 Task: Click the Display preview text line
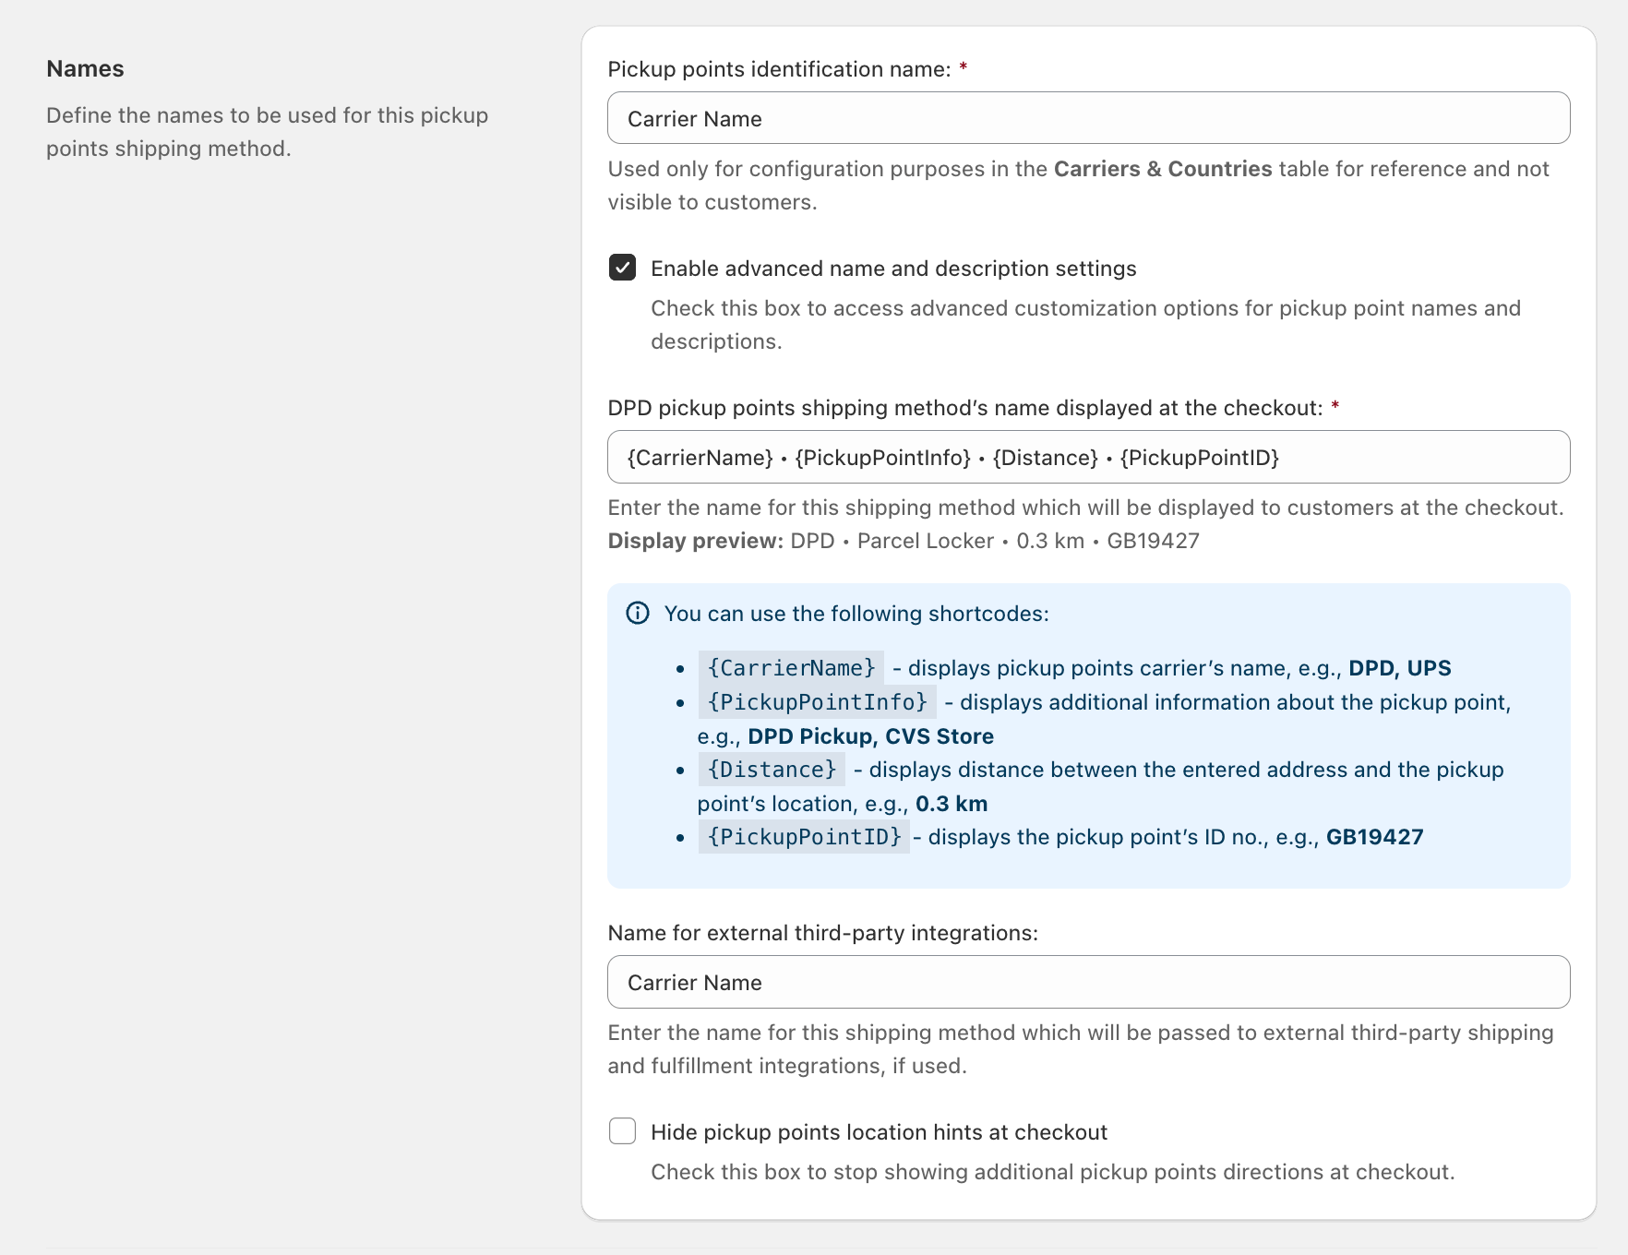coord(904,541)
